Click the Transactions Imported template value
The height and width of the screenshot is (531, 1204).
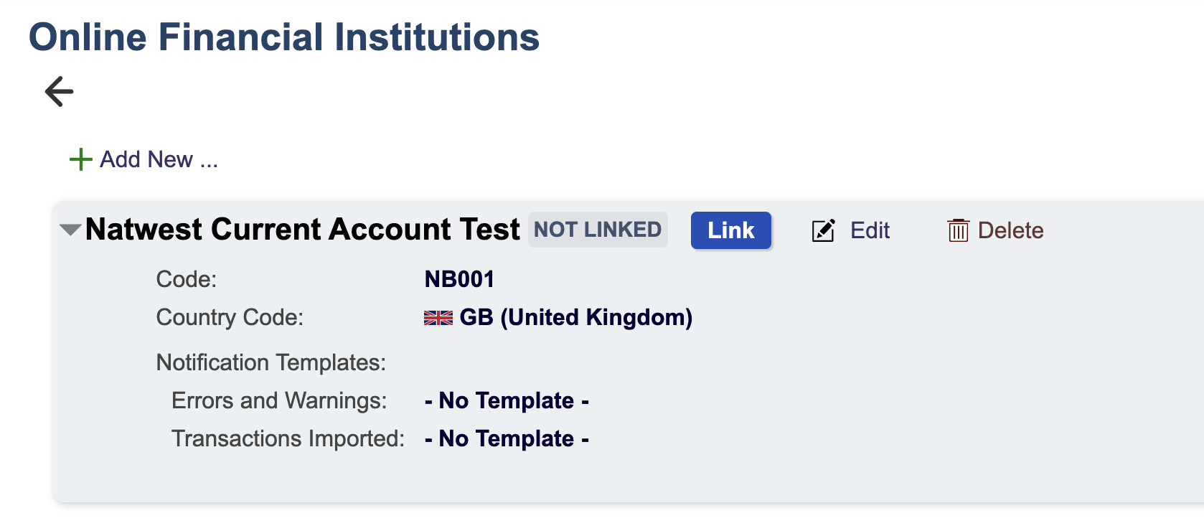(x=507, y=438)
